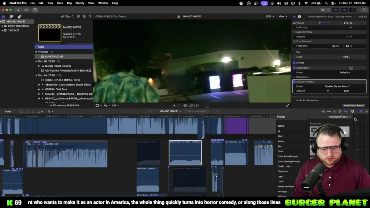Select the Distortion effects category
370x208 pixels.
point(282,172)
